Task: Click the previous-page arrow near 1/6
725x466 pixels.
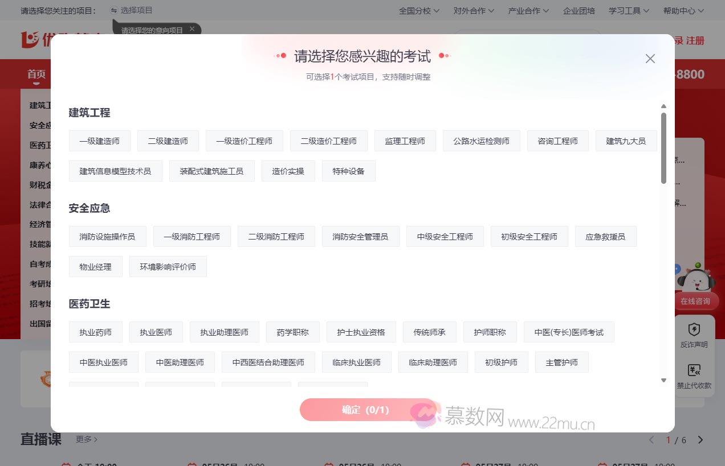Action: [651, 439]
